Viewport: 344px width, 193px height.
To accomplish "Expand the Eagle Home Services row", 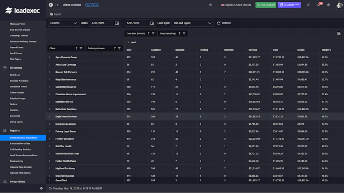I will click(50, 117).
